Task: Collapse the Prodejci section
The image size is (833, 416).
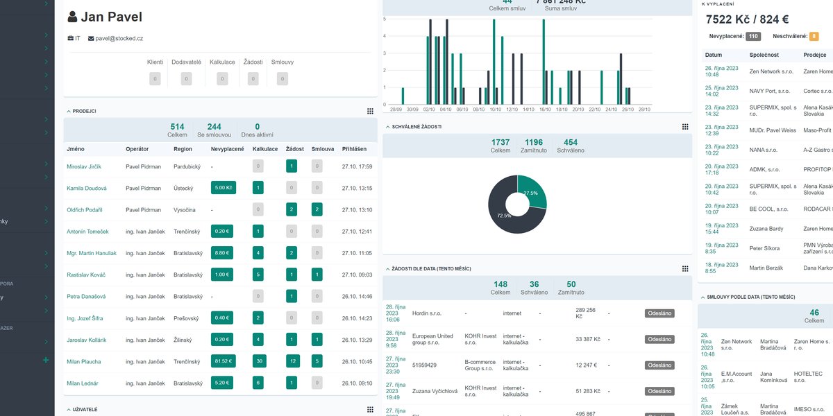Action: pyautogui.click(x=69, y=111)
